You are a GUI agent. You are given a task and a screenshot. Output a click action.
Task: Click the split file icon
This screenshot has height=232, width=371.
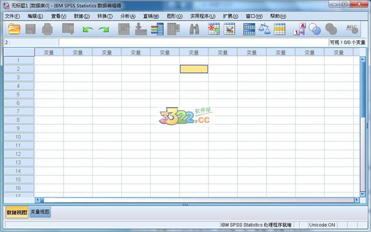(249, 29)
